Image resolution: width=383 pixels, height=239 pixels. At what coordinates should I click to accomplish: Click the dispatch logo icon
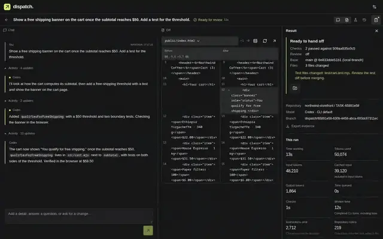7,7
